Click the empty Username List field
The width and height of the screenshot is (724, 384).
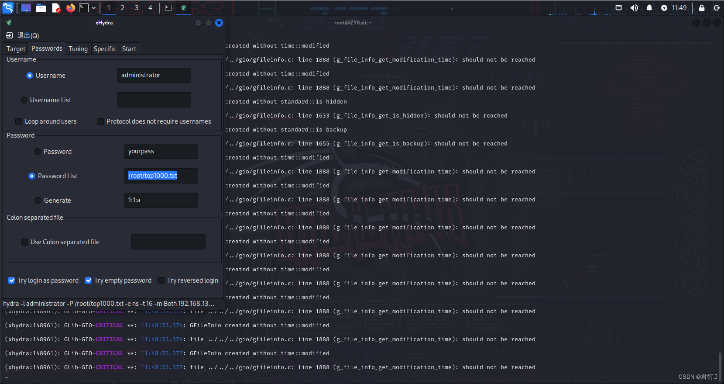point(154,100)
